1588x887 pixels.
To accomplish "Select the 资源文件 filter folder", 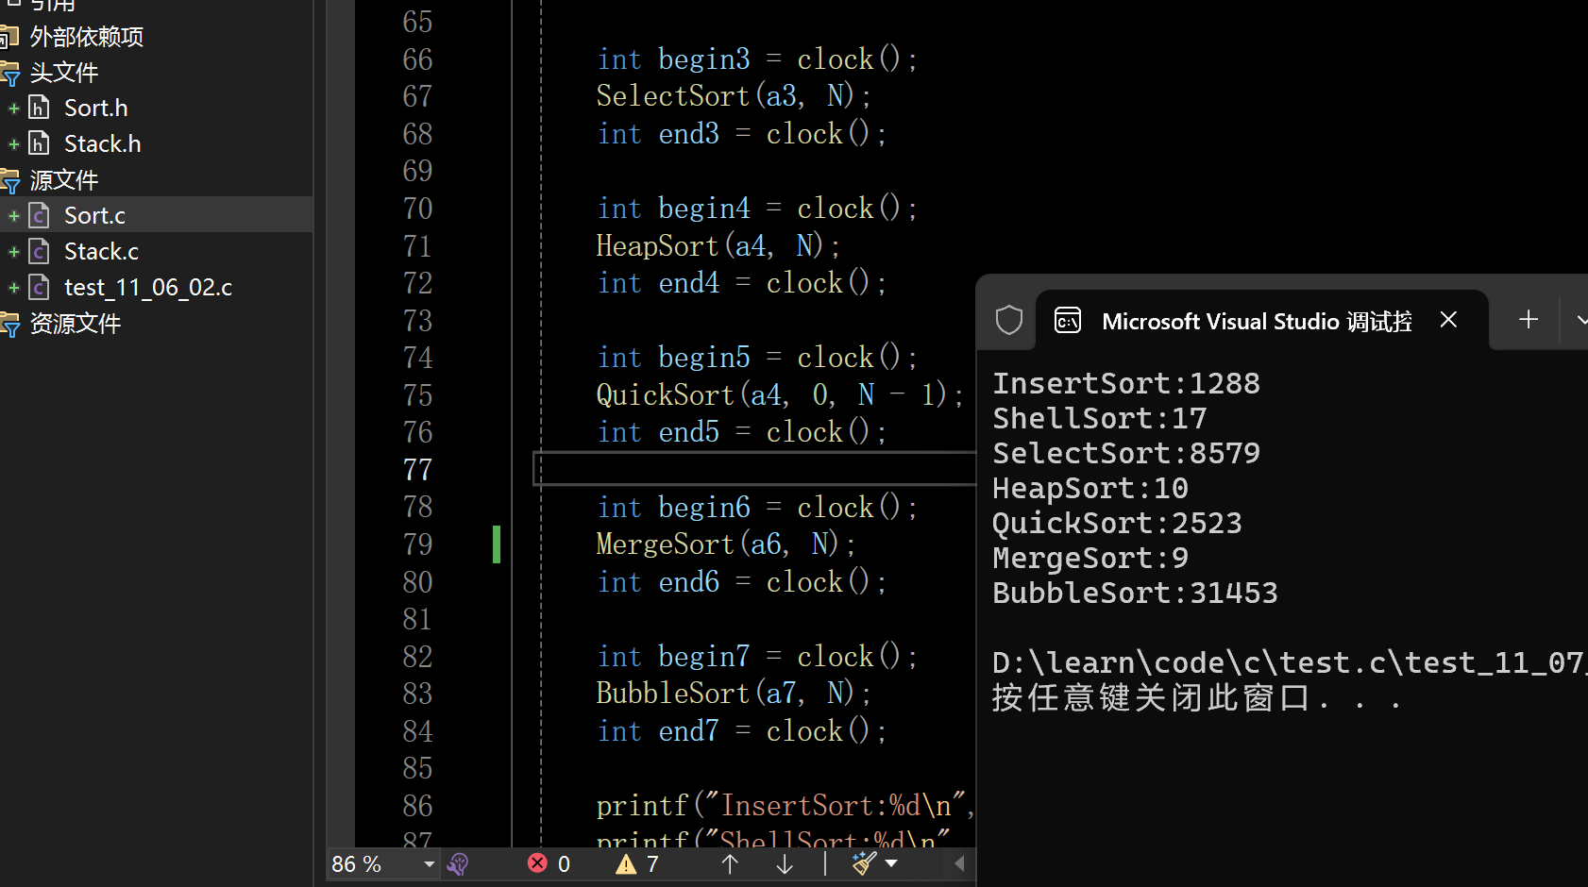I will click(75, 324).
